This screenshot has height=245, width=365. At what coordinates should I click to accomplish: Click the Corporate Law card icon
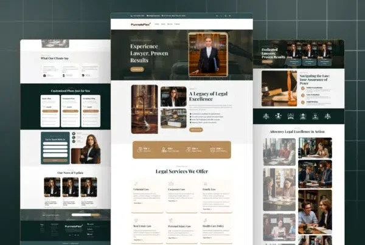[x=171, y=184]
